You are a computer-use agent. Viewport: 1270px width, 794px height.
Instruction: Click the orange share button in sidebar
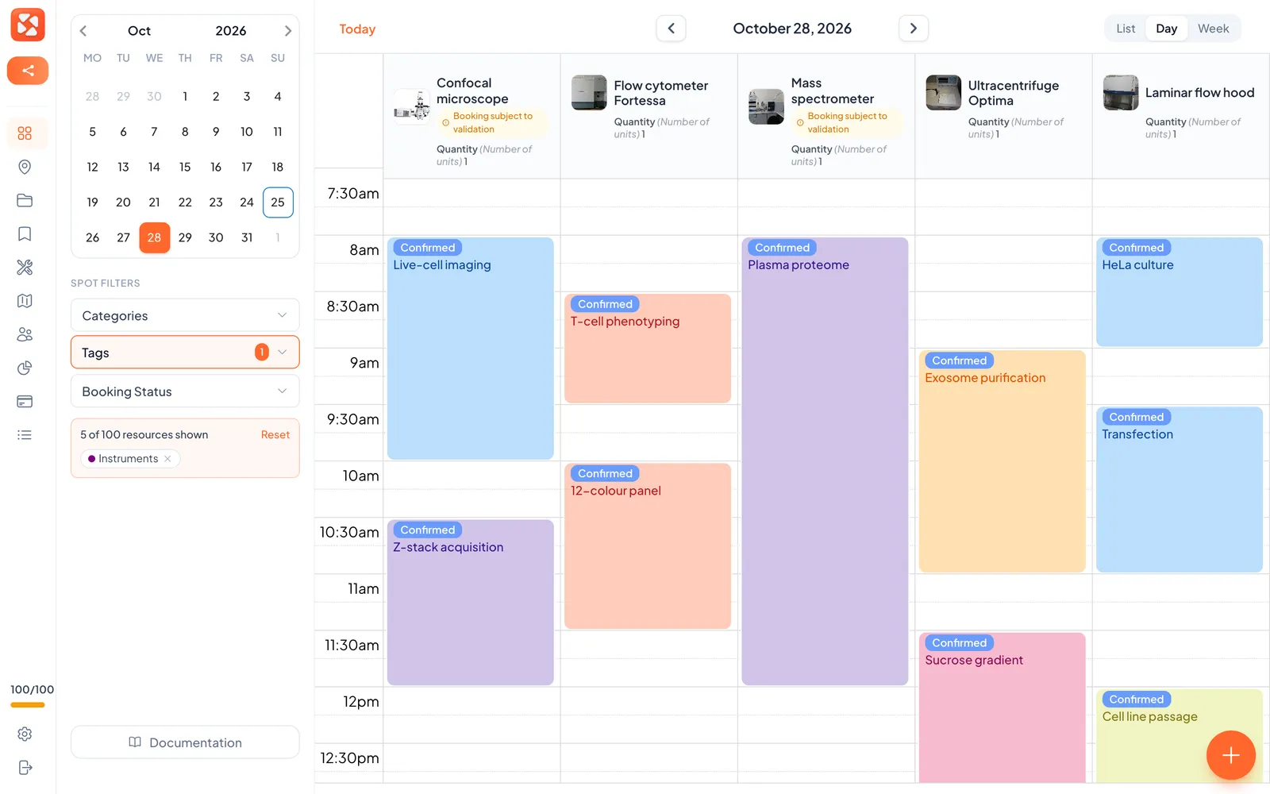(x=28, y=71)
